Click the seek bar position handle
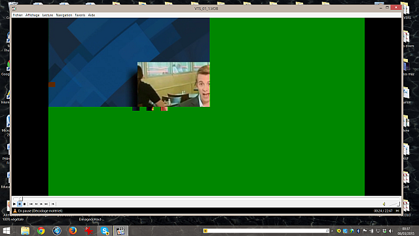The height and width of the screenshot is (236, 419). pos(20,199)
